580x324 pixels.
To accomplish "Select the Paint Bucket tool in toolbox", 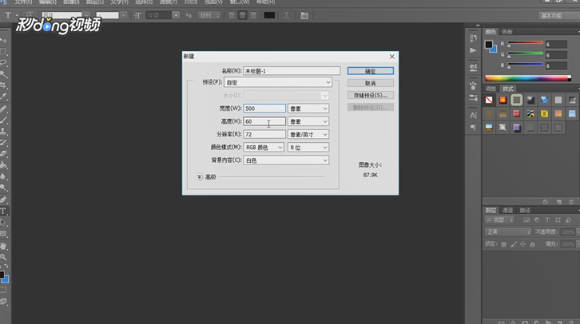I will point(4,165).
